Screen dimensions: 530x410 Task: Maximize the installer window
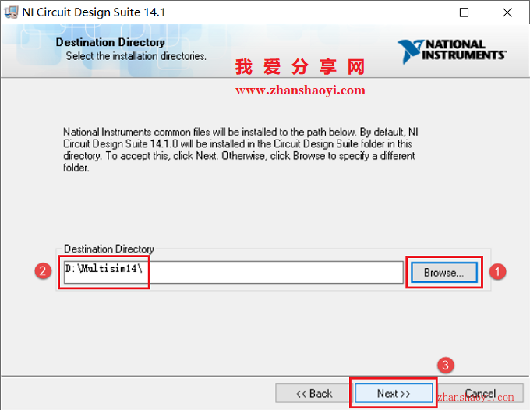pos(464,12)
